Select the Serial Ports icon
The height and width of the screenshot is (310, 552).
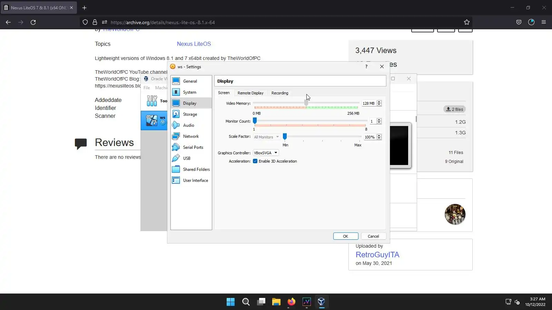coord(176,147)
